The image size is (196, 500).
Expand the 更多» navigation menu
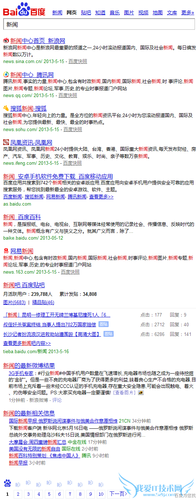[x=188, y=13]
